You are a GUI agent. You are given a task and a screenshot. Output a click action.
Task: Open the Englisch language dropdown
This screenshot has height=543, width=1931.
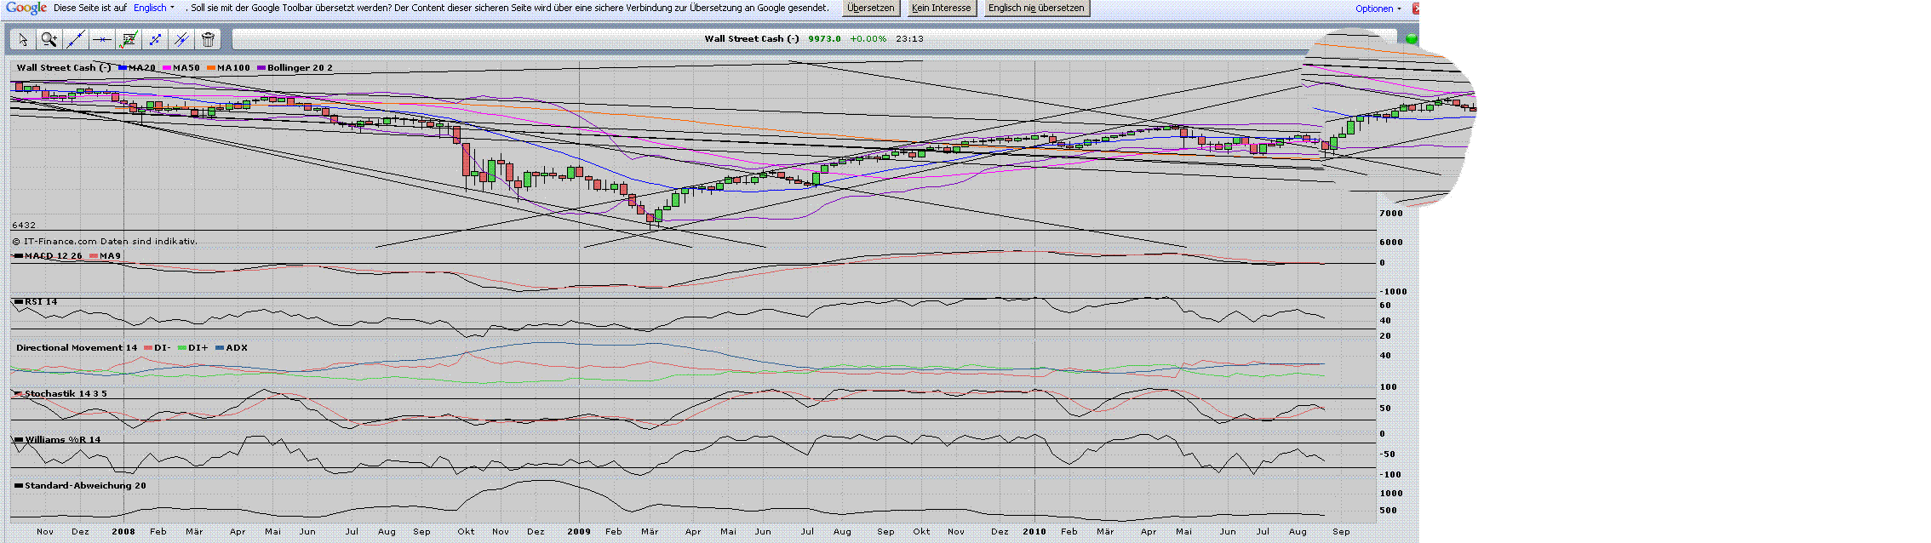tap(154, 8)
